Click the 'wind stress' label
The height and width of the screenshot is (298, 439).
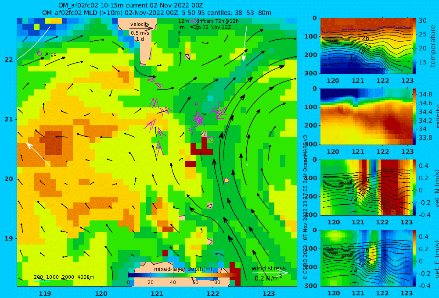[269, 268]
